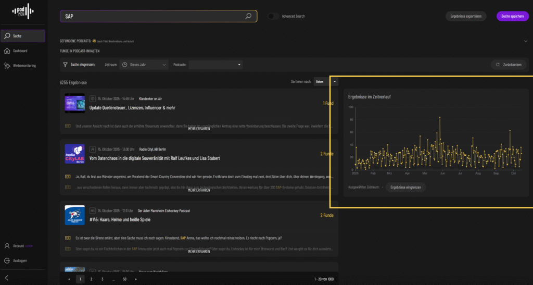
Task: Open the 'Sortieren nach' Datum dropdown
Action: (x=326, y=82)
